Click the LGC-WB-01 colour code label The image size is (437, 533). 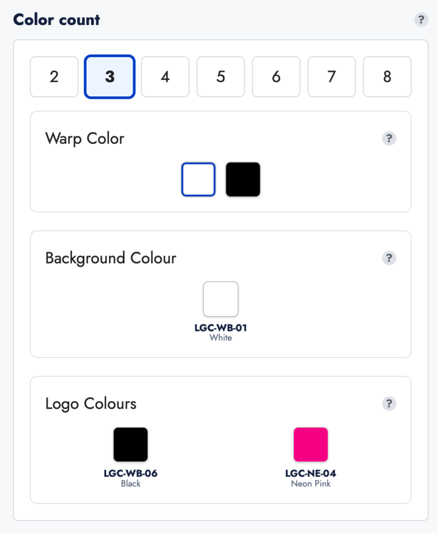tap(221, 328)
